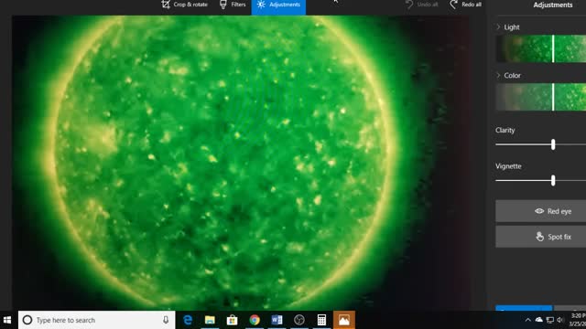Open the Crop & rotate tool
Image resolution: width=586 pixels, height=329 pixels.
(x=184, y=5)
